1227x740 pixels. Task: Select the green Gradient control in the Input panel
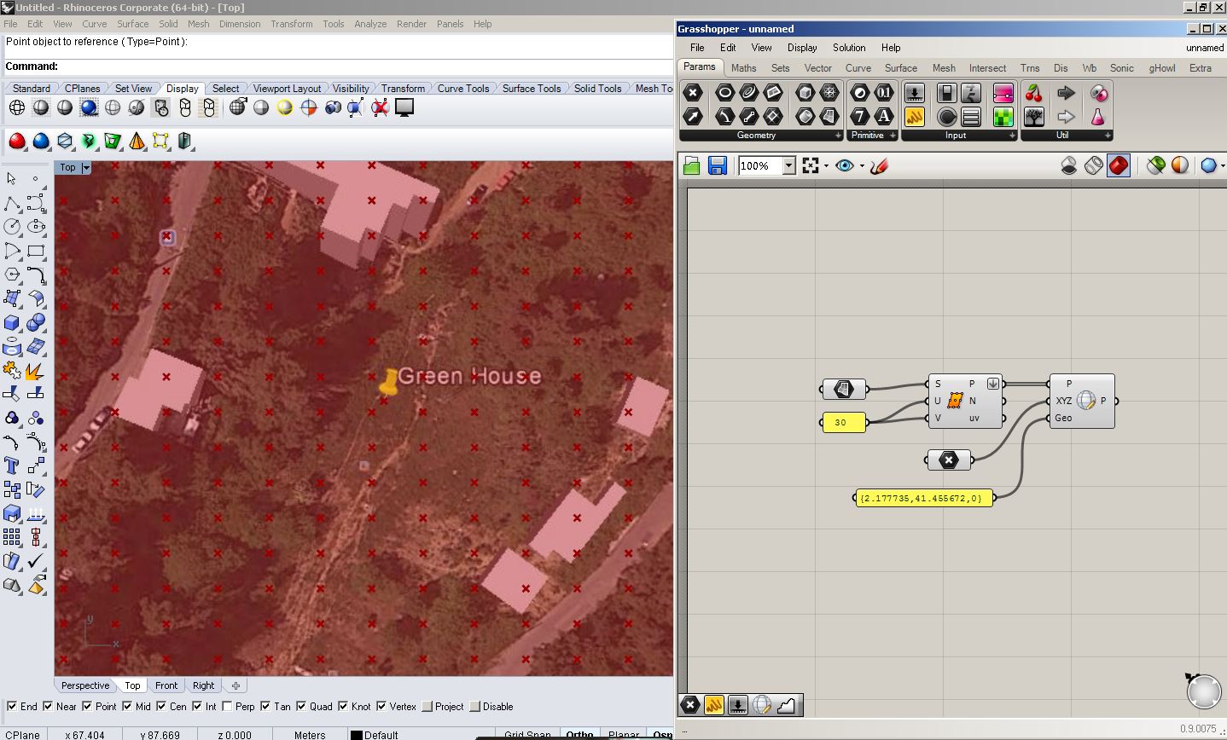click(1003, 116)
